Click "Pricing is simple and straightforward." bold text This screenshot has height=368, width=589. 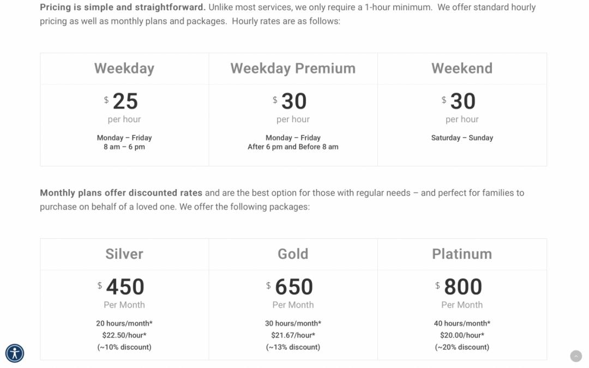(123, 8)
